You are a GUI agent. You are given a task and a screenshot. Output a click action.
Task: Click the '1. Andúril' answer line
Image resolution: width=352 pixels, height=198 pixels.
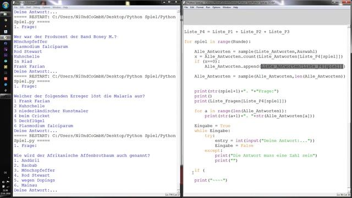26,160
